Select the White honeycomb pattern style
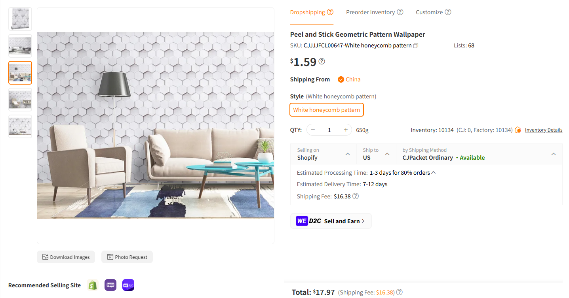Viewport: 569px width, 298px height. (327, 110)
